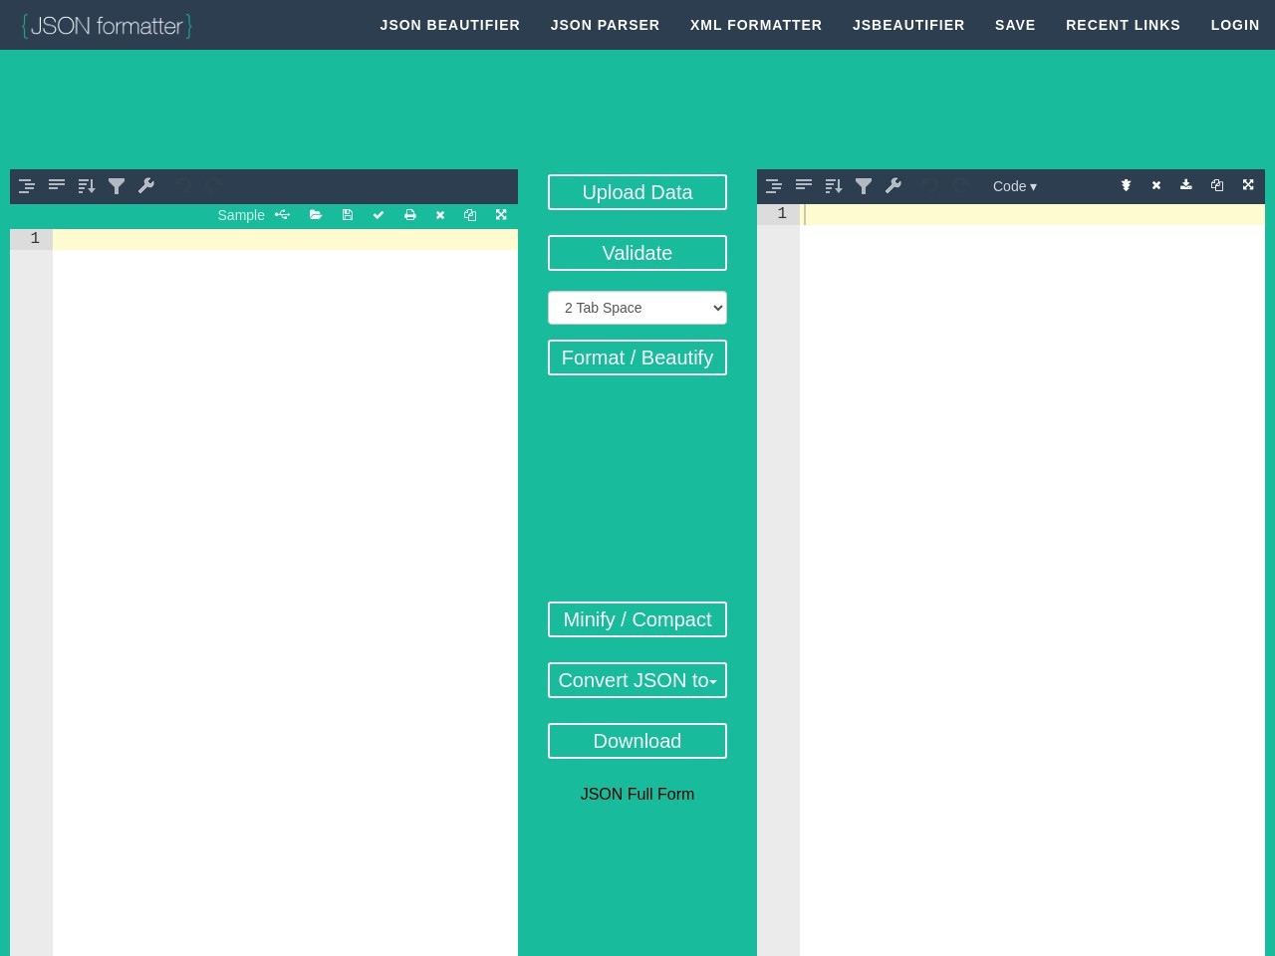The height and width of the screenshot is (956, 1275).
Task: Format JSON icon in right editor toolbar
Action: tap(774, 186)
